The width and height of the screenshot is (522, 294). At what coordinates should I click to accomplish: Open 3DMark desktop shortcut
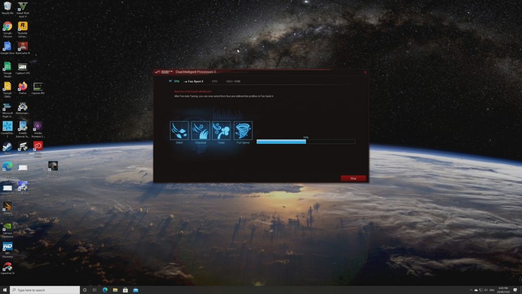(7, 208)
